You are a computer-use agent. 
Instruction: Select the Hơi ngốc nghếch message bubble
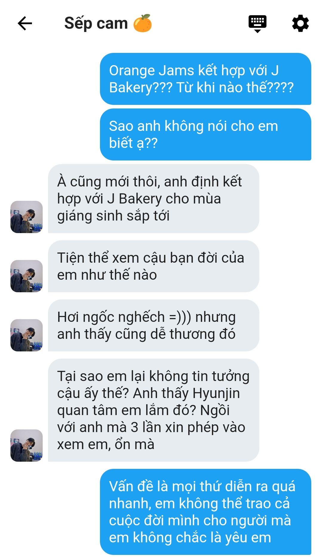tap(153, 325)
